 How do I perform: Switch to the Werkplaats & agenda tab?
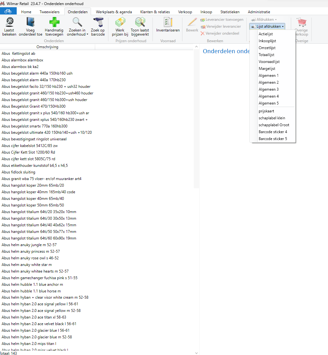pos(114,12)
